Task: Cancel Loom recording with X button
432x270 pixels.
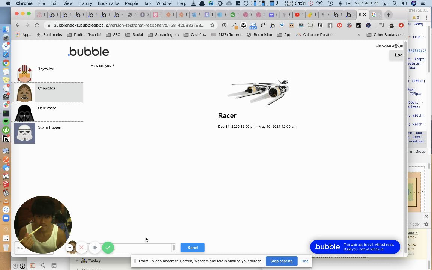Action: [81, 247]
